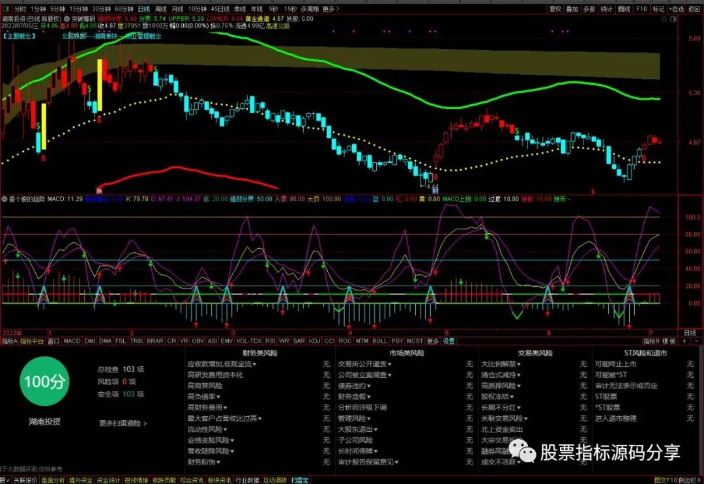
Task: Click the green 100分 score badge
Action: pyautogui.click(x=44, y=381)
